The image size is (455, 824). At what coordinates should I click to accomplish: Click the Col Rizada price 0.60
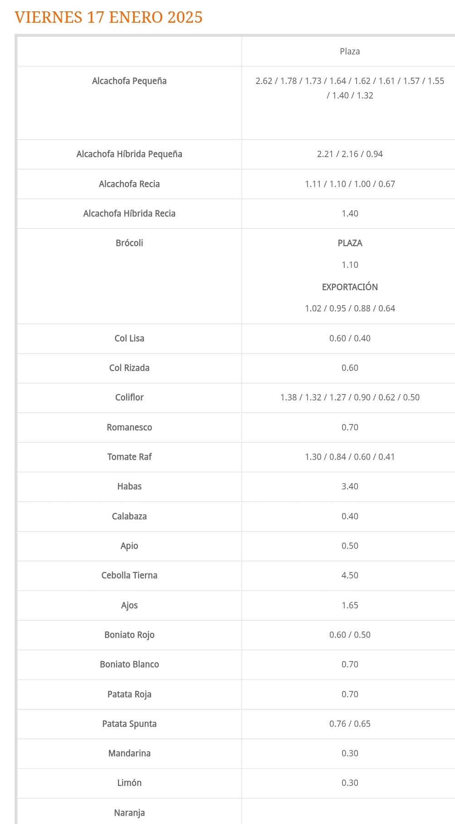click(x=350, y=368)
